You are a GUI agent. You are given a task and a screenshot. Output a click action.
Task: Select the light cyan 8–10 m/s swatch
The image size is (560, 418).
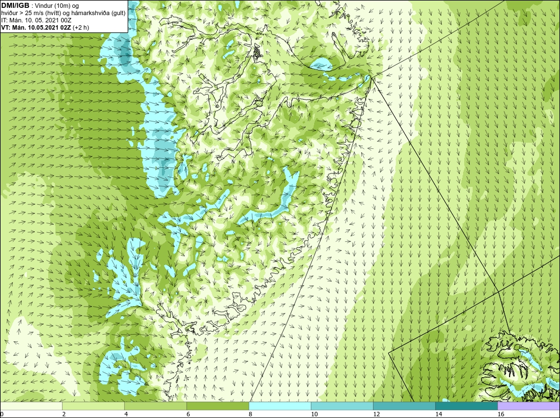(x=280, y=406)
